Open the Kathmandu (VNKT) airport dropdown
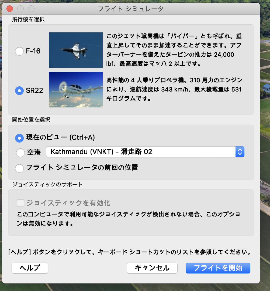 [x=145, y=152]
